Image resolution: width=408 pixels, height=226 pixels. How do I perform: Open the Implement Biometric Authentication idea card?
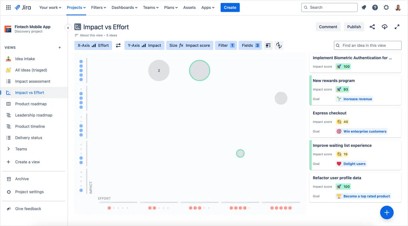355,63
